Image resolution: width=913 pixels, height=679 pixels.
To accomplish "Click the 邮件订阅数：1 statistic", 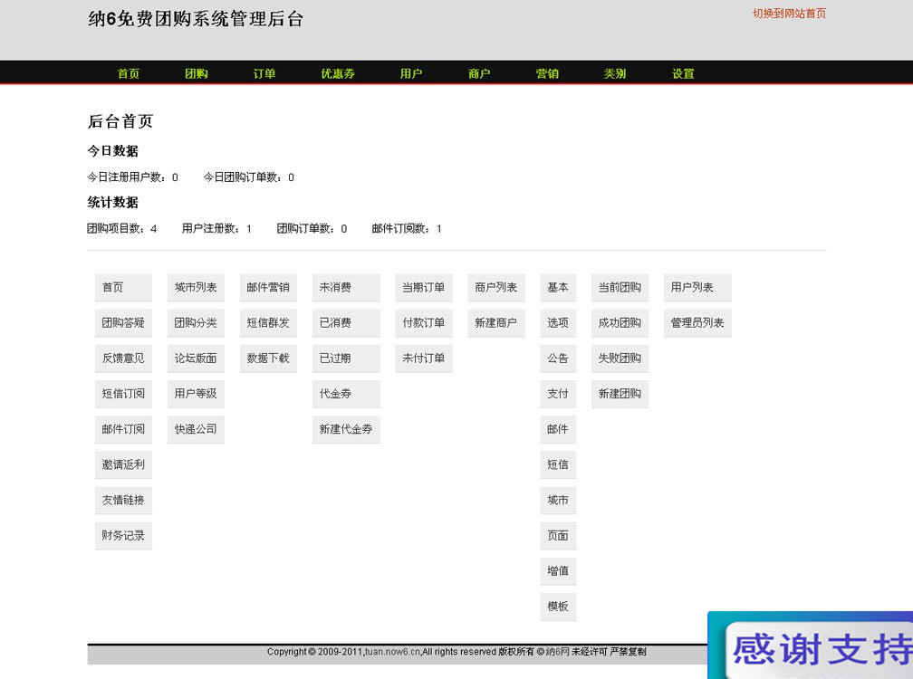I will tap(407, 229).
